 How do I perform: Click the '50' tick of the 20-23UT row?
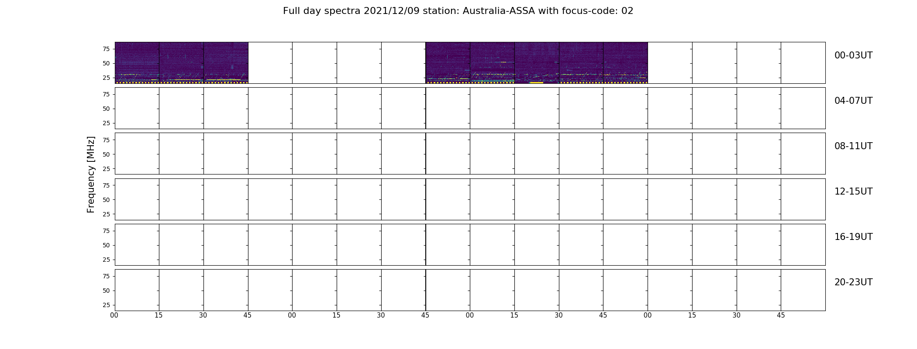[106, 291]
